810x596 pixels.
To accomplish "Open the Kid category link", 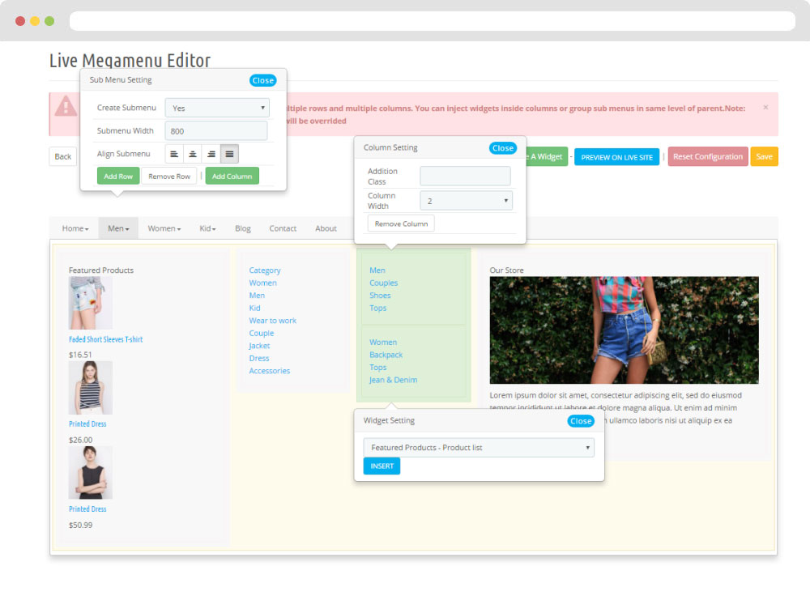I will tap(254, 308).
